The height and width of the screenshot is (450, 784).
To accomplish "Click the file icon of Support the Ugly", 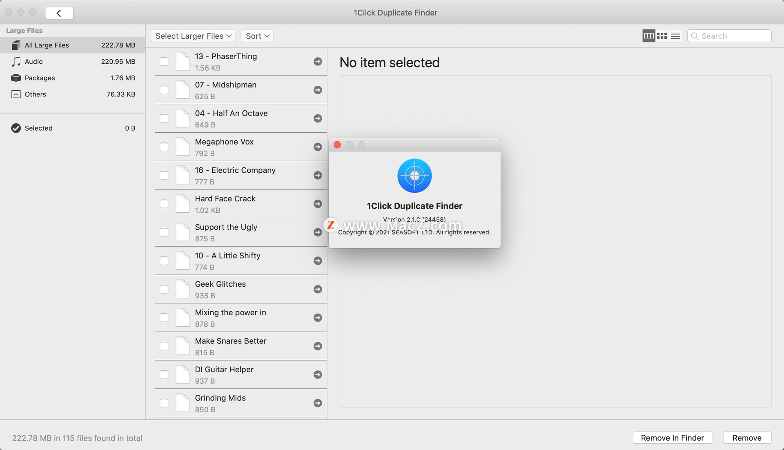I will pyautogui.click(x=183, y=232).
